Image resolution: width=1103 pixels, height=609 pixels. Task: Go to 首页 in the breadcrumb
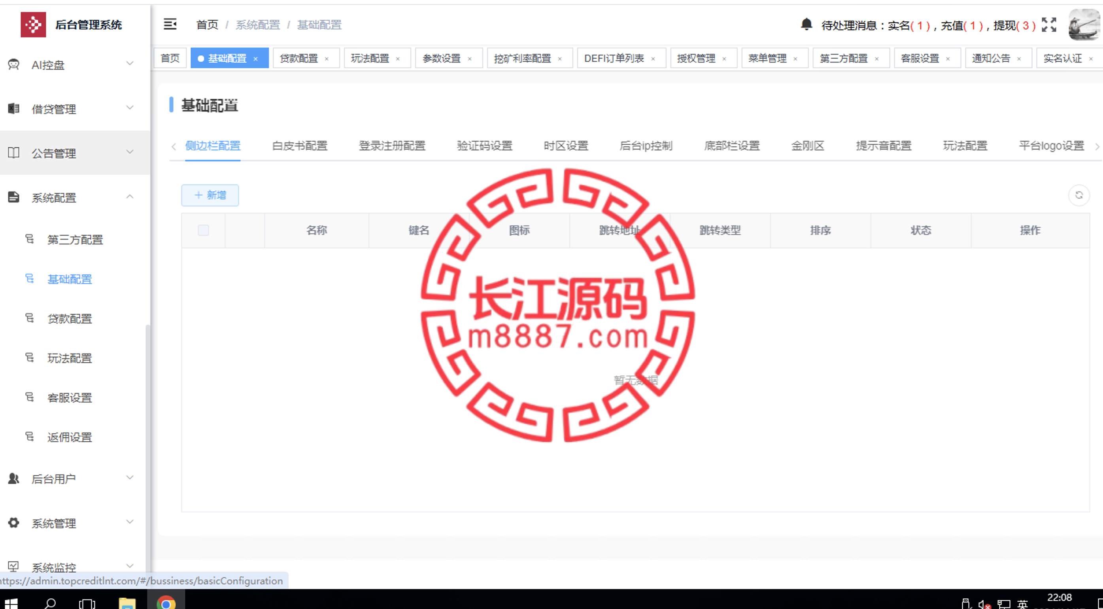point(207,25)
